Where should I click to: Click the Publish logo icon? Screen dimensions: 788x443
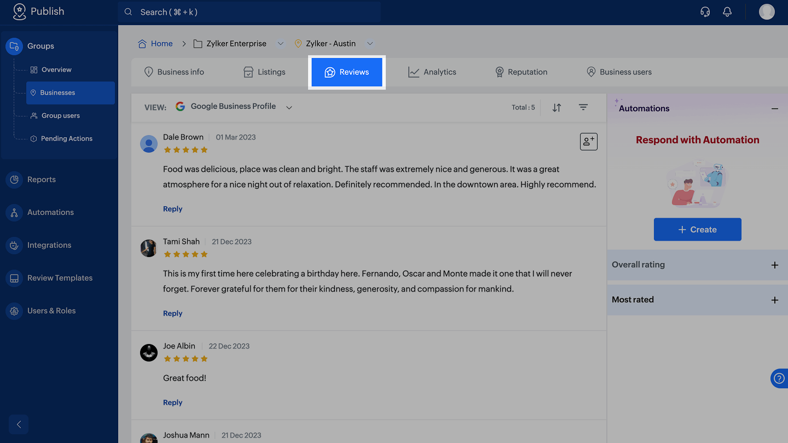20,11
